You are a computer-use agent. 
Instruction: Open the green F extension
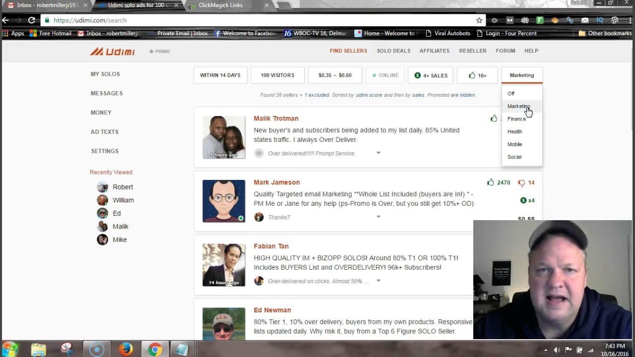(540, 20)
